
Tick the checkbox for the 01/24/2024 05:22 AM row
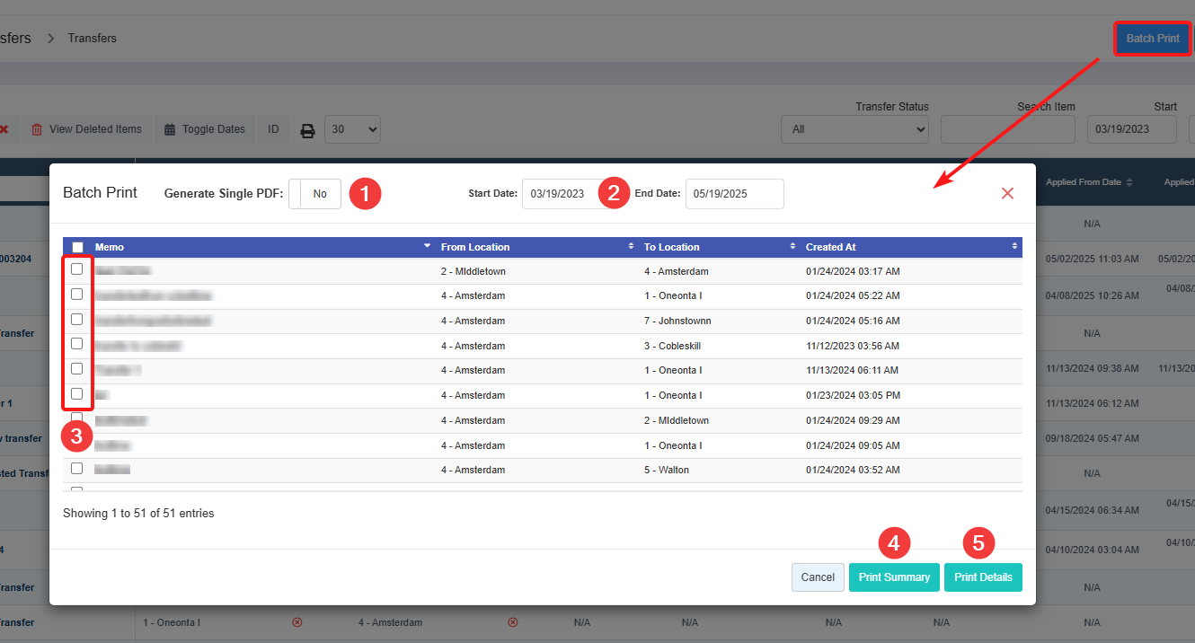[x=77, y=294]
